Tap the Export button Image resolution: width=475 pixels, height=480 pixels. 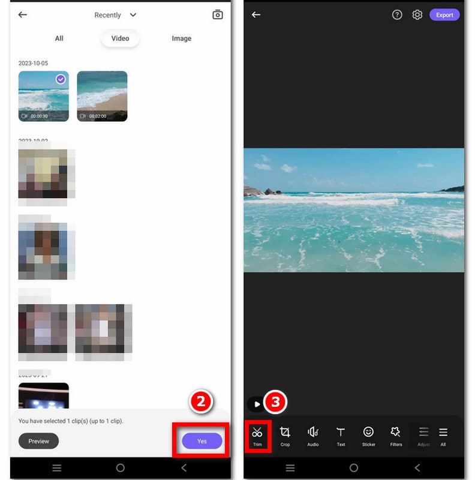click(x=444, y=14)
